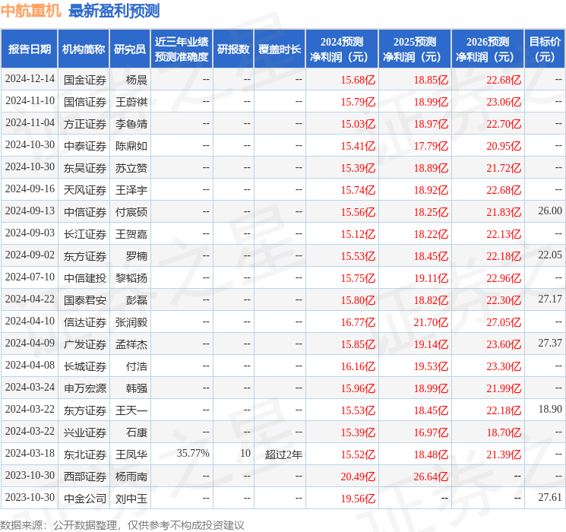Click the 最新盈利预测 title text

click(114, 11)
